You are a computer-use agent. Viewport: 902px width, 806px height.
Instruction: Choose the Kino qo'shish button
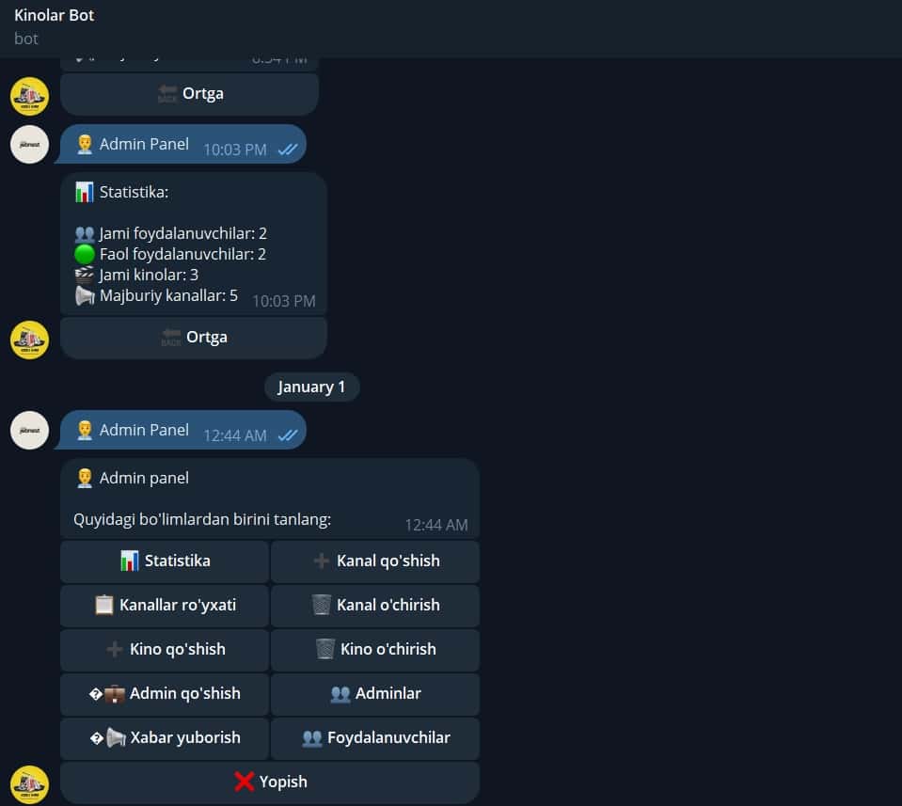[x=165, y=650]
